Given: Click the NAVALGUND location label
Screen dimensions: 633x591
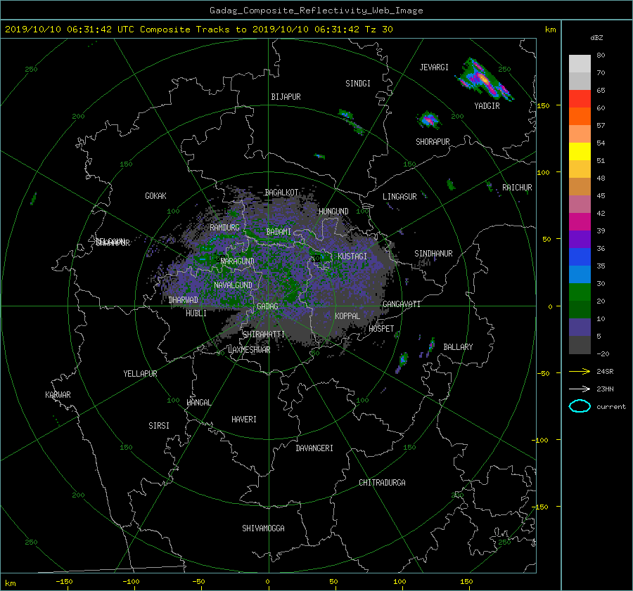Looking at the screenshot, I should coord(233,285).
